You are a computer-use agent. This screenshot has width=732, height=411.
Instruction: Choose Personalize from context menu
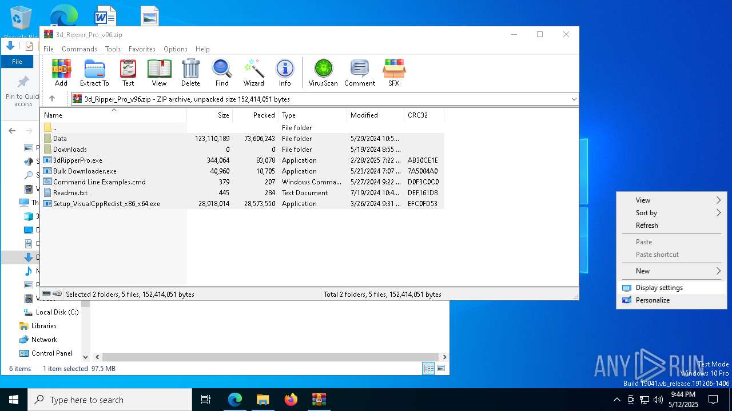tap(671, 300)
